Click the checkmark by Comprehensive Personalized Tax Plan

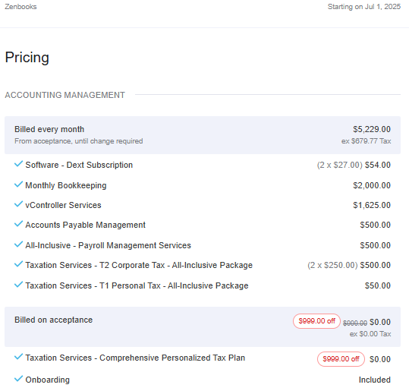point(18,357)
